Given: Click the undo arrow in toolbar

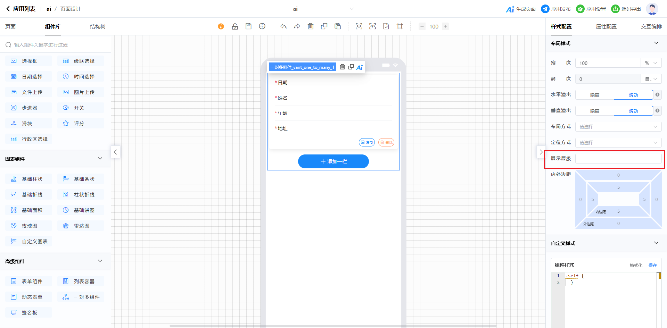Looking at the screenshot, I should click(x=283, y=26).
